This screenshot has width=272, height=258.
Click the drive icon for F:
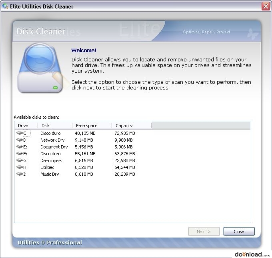20,153
